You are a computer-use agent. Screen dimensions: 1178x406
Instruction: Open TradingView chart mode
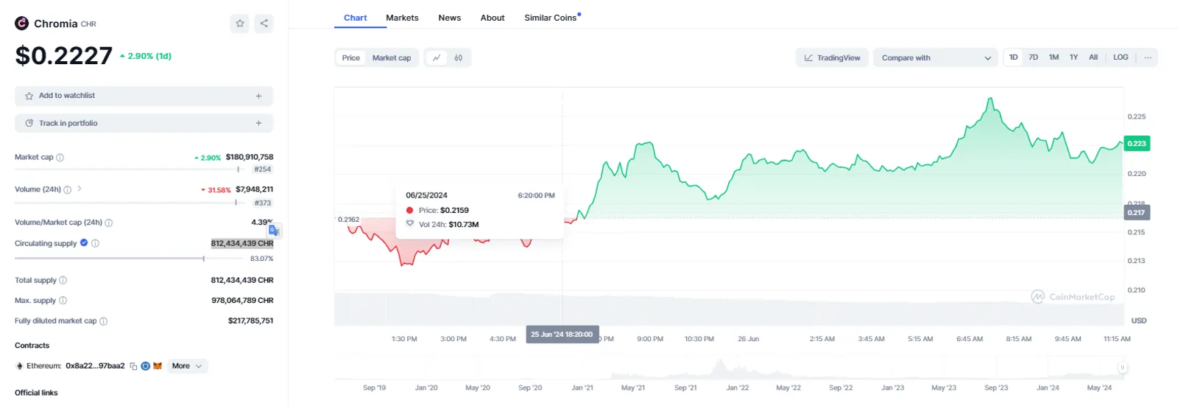click(832, 57)
